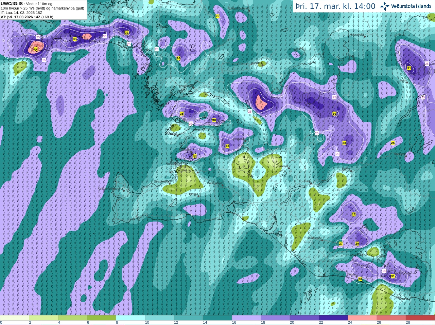The image size is (435, 325).
Task: Click the yellow max gust label 29
Action: tap(357, 244)
